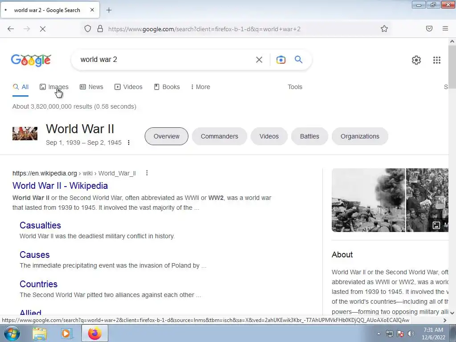
Task: Open Windows Explorer from taskbar
Action: click(40, 334)
